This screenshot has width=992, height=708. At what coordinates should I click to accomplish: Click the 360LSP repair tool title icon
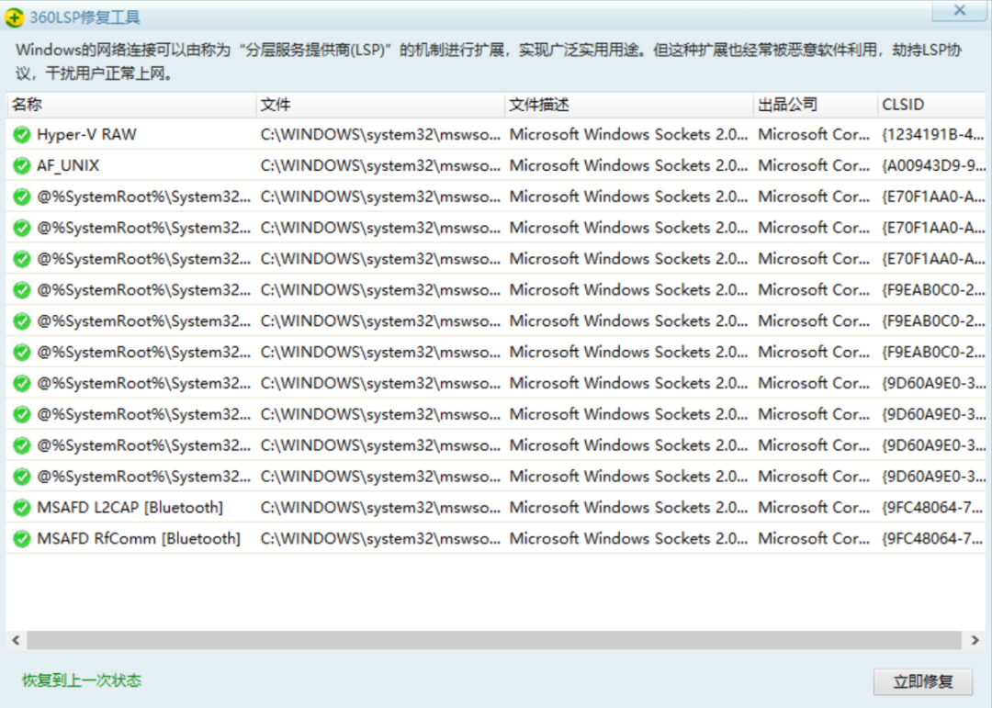pyautogui.click(x=14, y=17)
